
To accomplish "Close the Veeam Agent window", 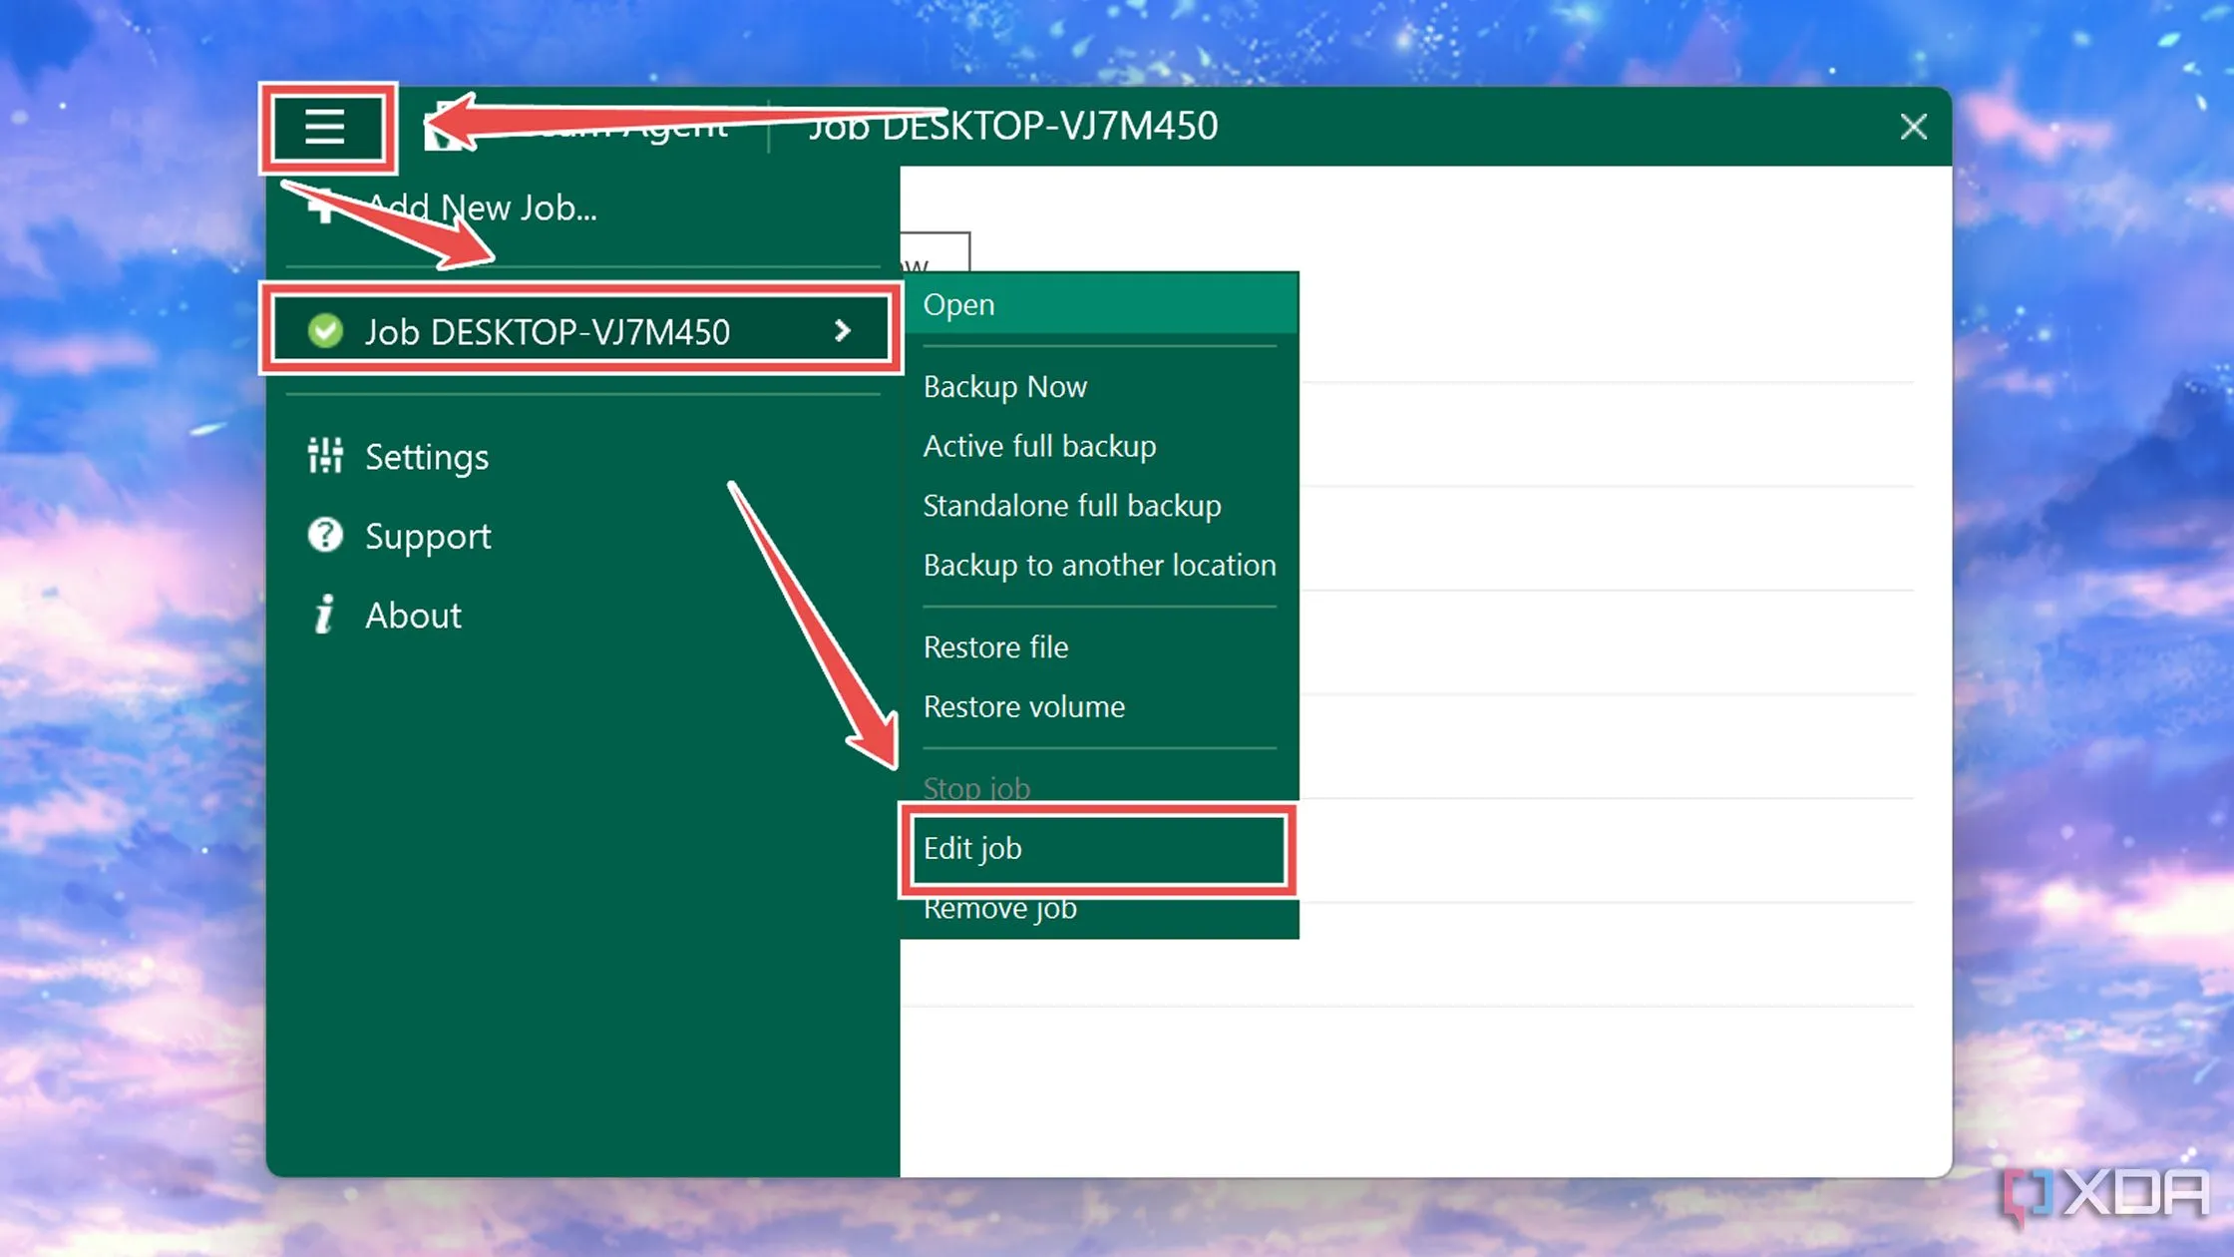I will [x=1913, y=127].
